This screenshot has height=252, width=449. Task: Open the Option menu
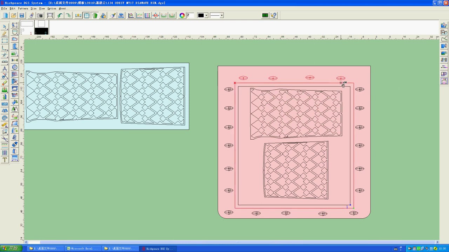click(52, 8)
